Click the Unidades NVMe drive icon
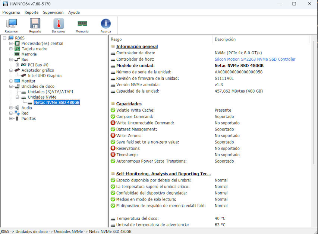The height and width of the screenshot is (234, 318). pos(23,97)
